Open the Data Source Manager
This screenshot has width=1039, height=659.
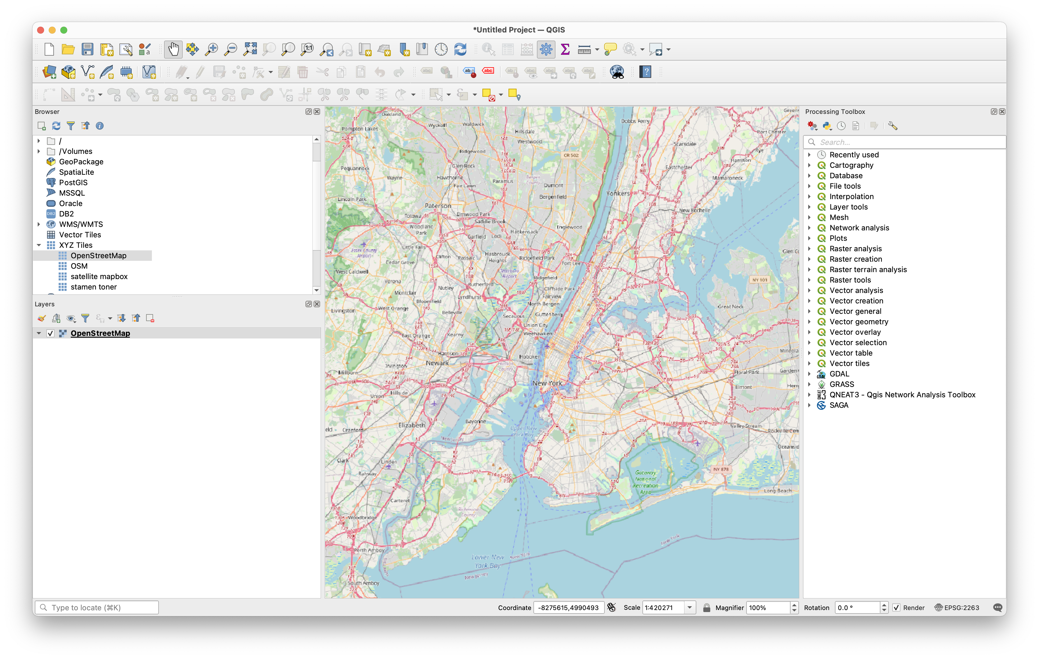[49, 72]
